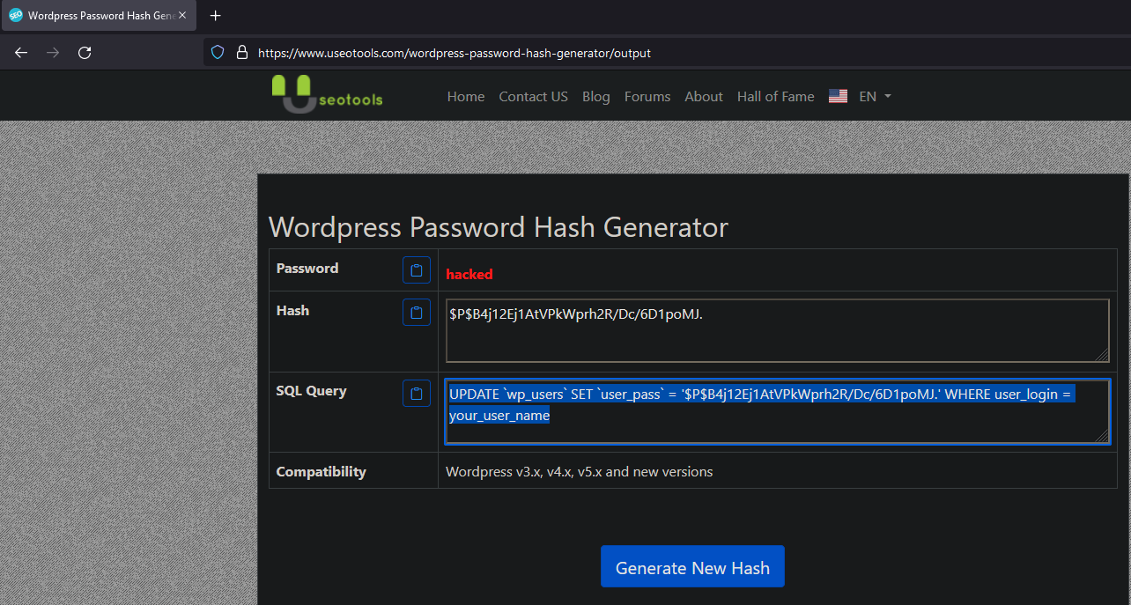1131x605 pixels.
Task: Focus the browser address bar URL
Action: pyautogui.click(x=455, y=53)
